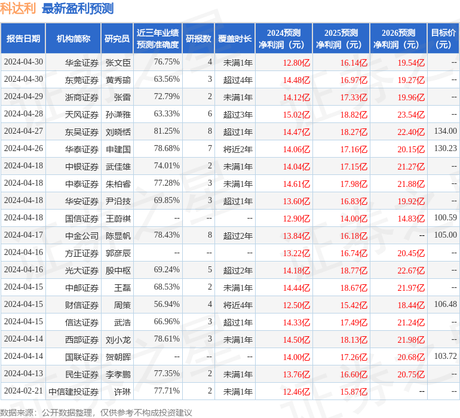This screenshot has height=418, width=460.
Task: Click the 覆盖时长 column header
Action: pyautogui.click(x=235, y=38)
